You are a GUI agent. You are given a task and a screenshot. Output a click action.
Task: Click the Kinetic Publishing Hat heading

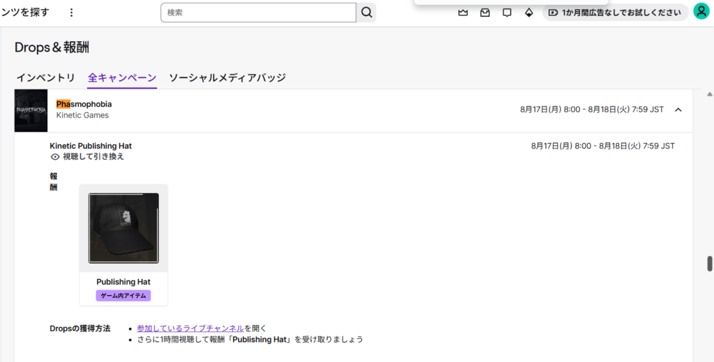[x=91, y=146]
